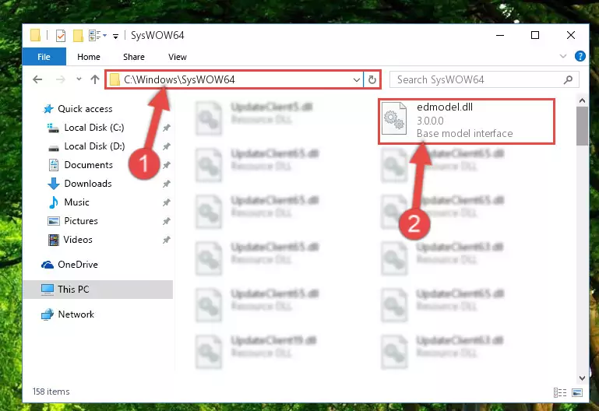Switch to the Home ribbon tab
This screenshot has height=411, width=599.
click(x=89, y=57)
